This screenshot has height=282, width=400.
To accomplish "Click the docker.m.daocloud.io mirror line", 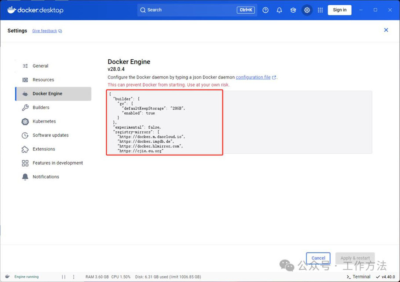I will click(x=151, y=137).
